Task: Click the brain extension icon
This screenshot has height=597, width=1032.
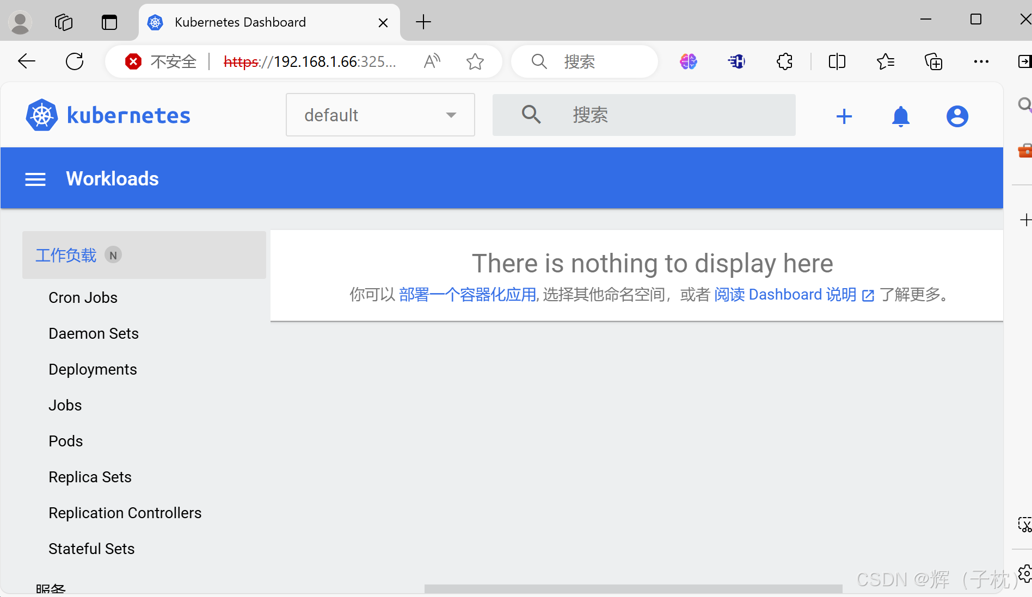Action: point(689,61)
